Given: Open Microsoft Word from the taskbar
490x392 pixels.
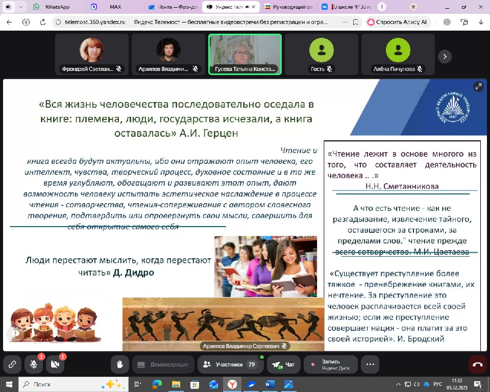Looking at the screenshot, I should pyautogui.click(x=270, y=384).
